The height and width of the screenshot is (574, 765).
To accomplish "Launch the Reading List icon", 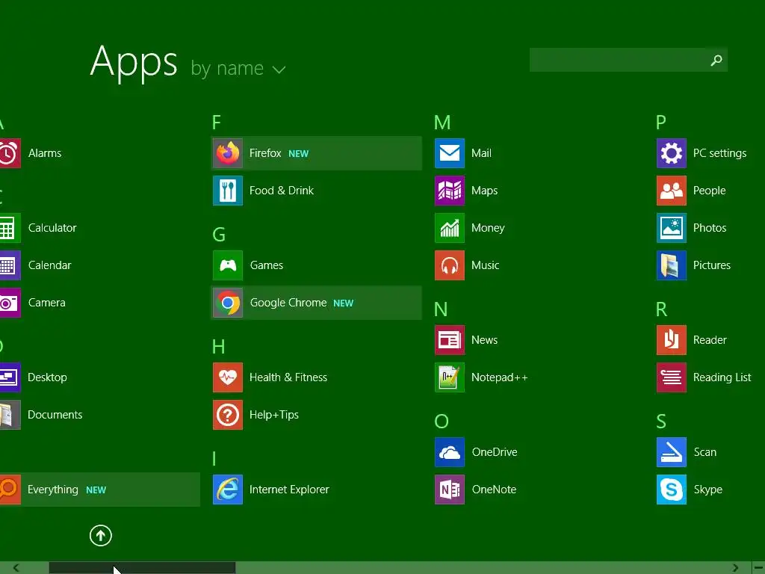I will pyautogui.click(x=672, y=377).
